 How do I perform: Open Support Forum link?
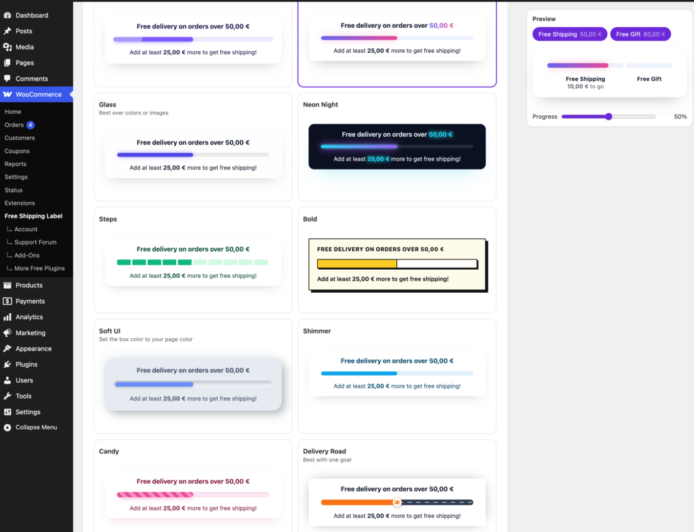tap(37, 242)
